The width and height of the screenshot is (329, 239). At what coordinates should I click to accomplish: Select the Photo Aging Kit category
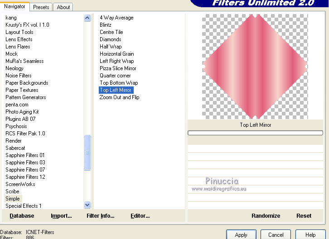point(22,112)
